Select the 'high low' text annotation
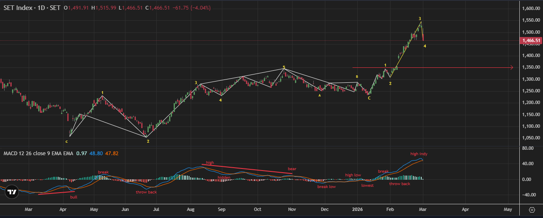543x218 pixels. pyautogui.click(x=353, y=175)
